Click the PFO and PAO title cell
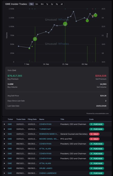 pyautogui.click(x=66, y=139)
